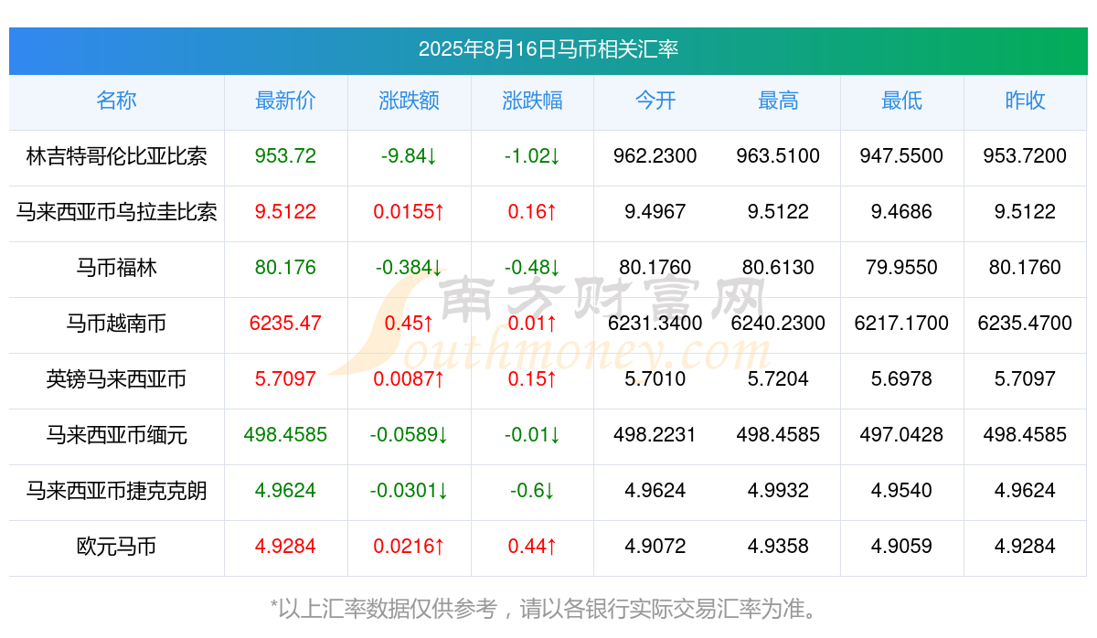Viewport: 1097px width, 638px height.
Task: Click the row name 马来西亚币乌拉圭比索
Action: pos(117,212)
